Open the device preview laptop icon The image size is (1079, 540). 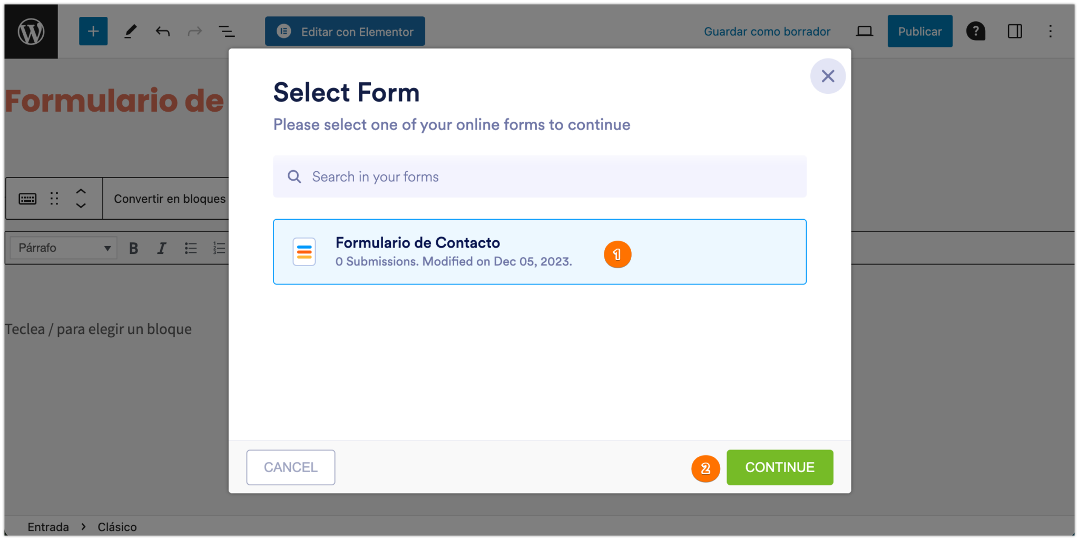tap(864, 31)
